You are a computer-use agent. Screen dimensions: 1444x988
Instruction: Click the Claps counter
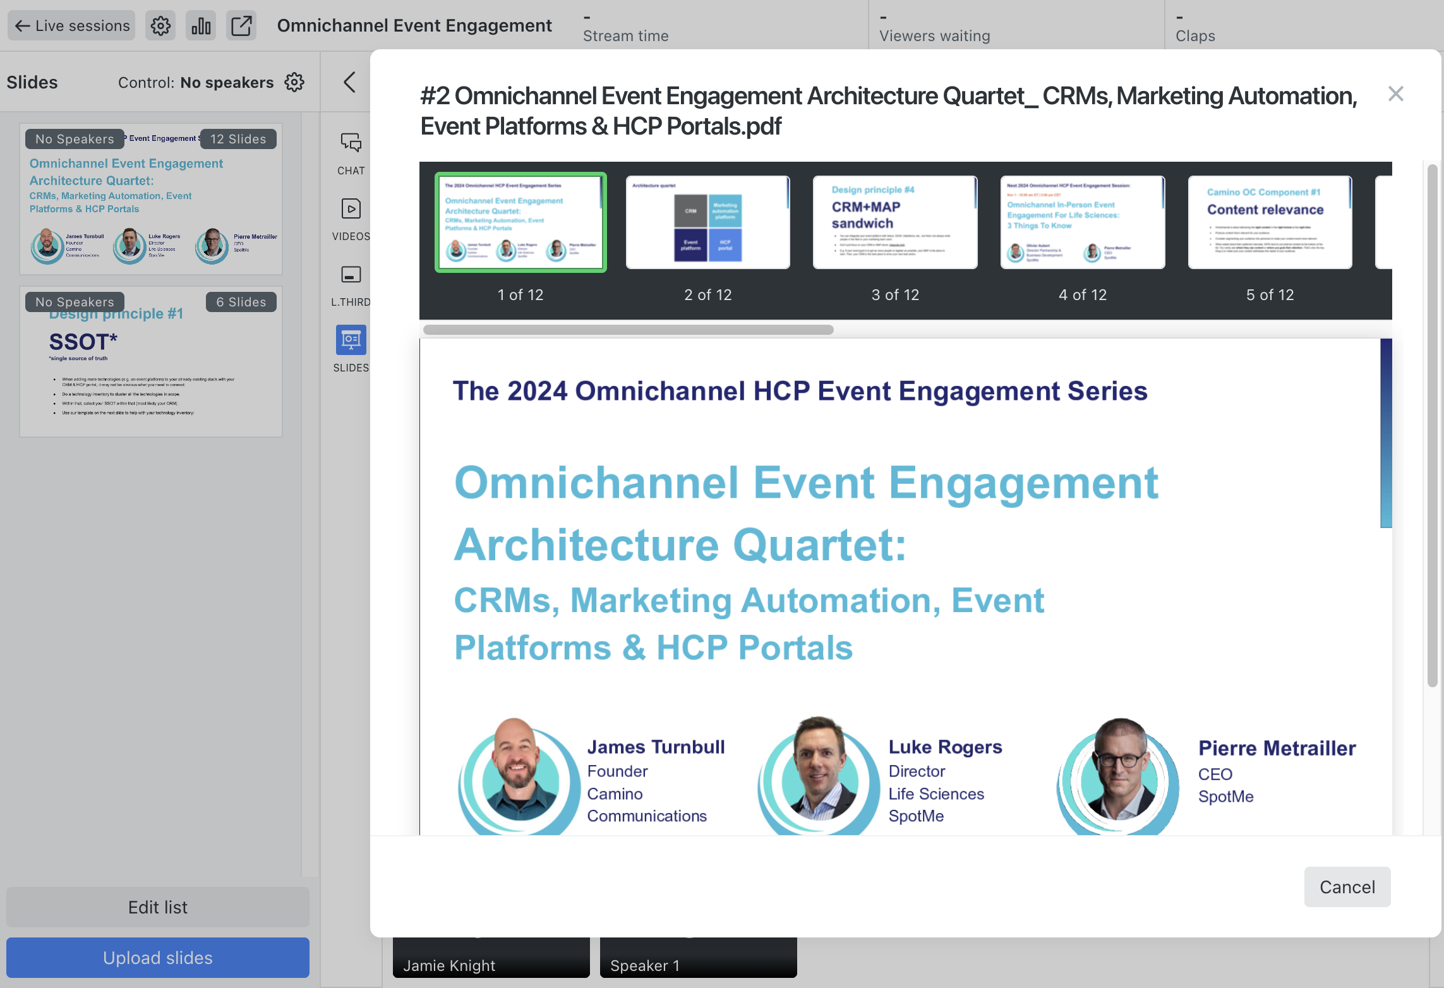click(x=1195, y=27)
